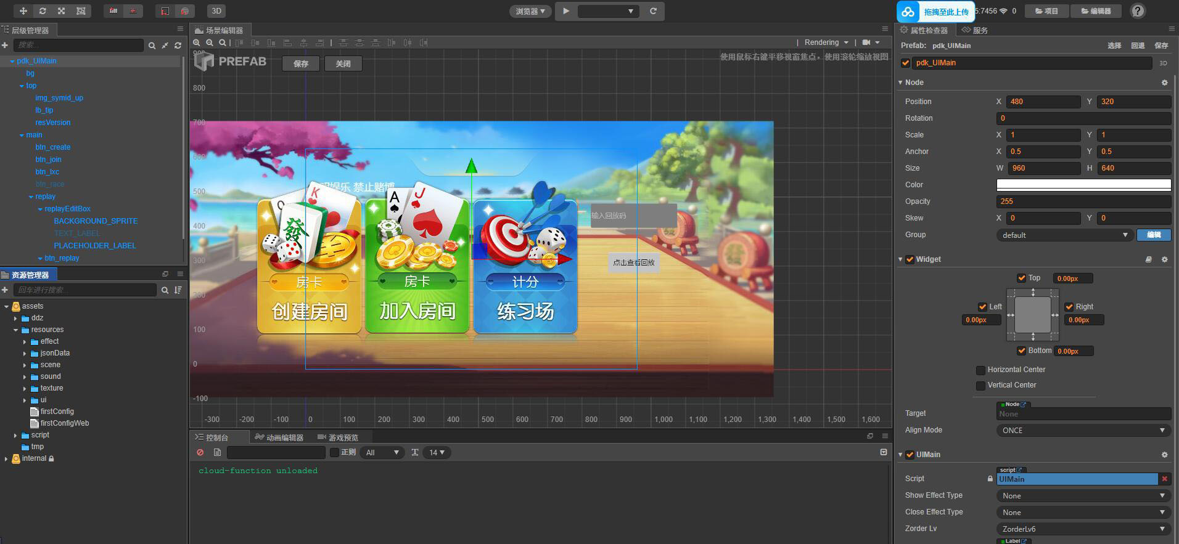Click the play preview button
Image resolution: width=1179 pixels, height=544 pixels.
pyautogui.click(x=565, y=11)
